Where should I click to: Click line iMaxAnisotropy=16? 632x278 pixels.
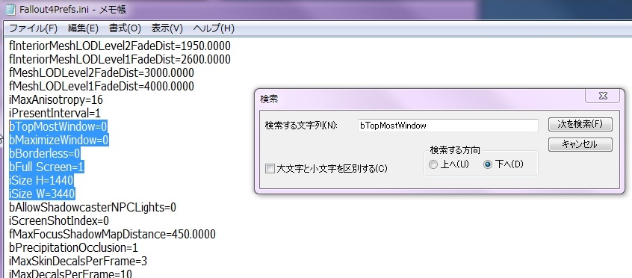(x=56, y=99)
